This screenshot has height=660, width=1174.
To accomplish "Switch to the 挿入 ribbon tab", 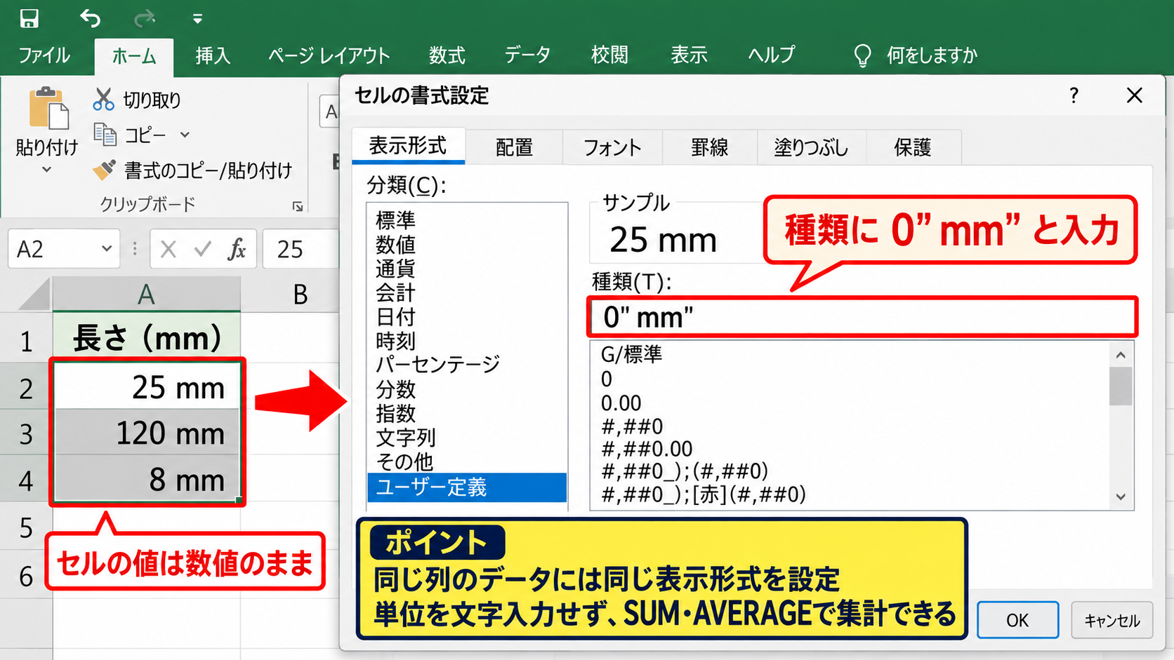I will pos(213,55).
